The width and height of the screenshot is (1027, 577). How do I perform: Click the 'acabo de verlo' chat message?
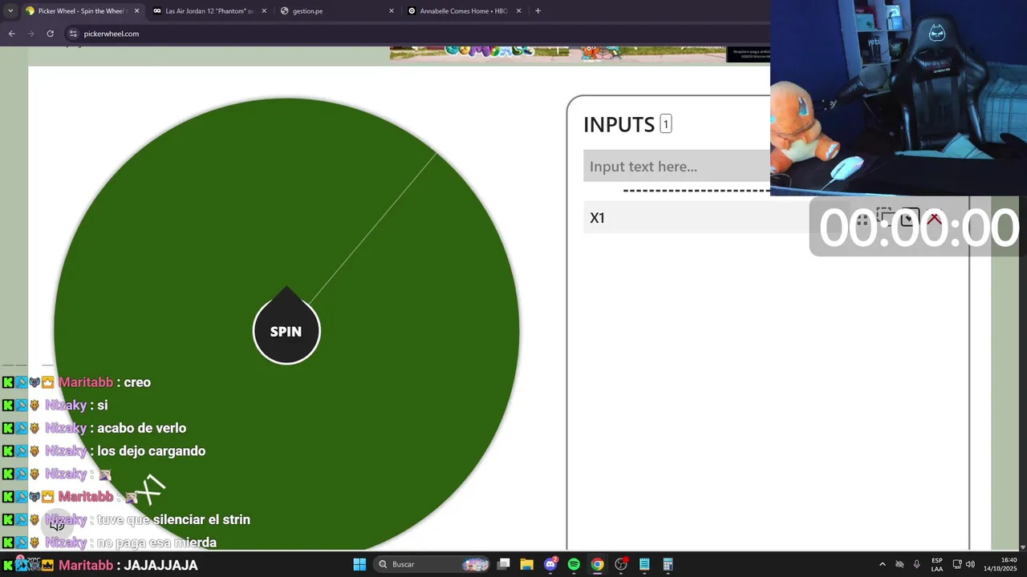pos(141,428)
